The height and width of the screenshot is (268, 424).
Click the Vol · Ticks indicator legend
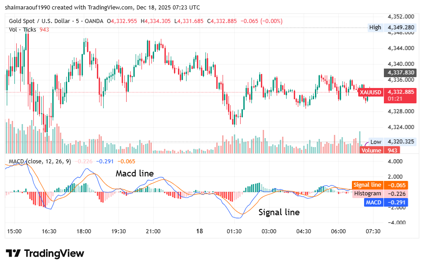click(x=23, y=29)
